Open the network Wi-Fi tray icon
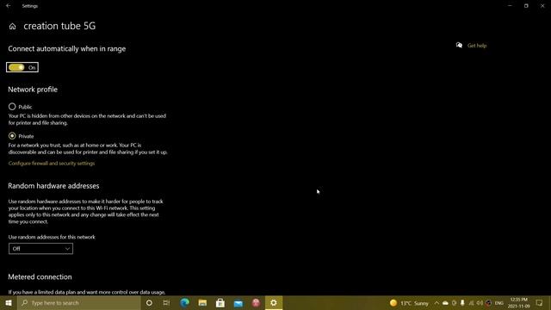551x310 pixels. 471,302
